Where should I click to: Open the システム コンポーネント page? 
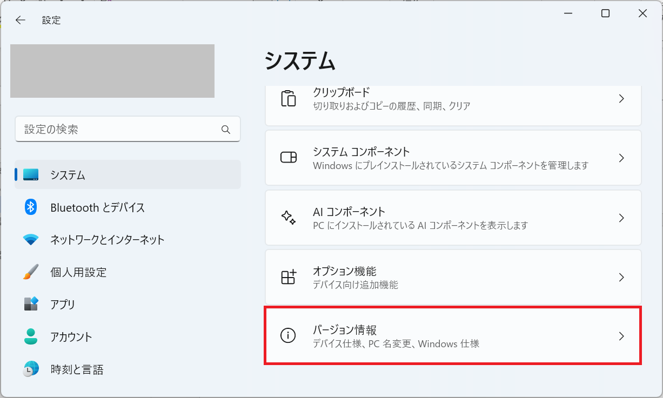tap(453, 158)
